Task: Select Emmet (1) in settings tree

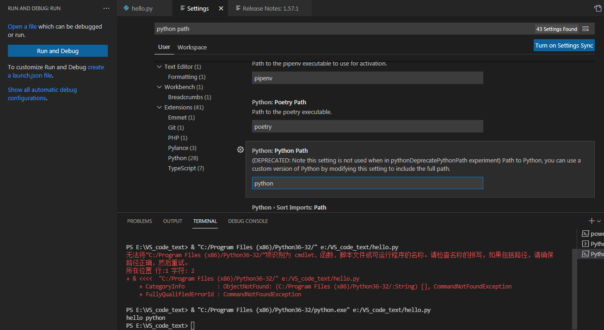Action: [181, 118]
